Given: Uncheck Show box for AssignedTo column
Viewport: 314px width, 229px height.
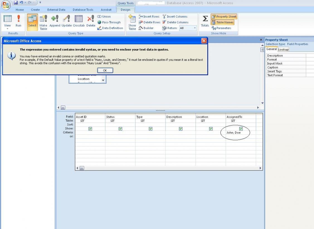Looking at the screenshot, I should [241, 129].
